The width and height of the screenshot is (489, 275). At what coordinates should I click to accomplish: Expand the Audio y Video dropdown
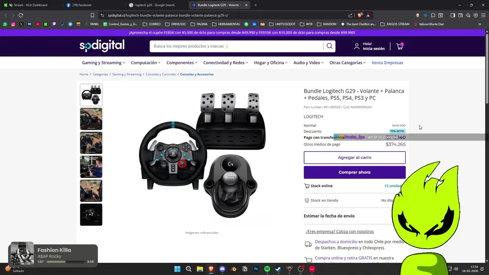[x=309, y=63]
